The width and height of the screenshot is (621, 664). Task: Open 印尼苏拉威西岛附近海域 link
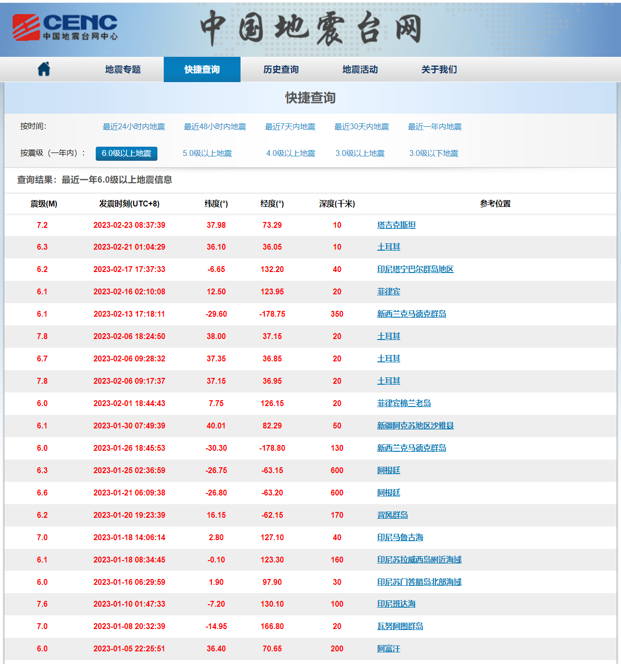coord(419,560)
